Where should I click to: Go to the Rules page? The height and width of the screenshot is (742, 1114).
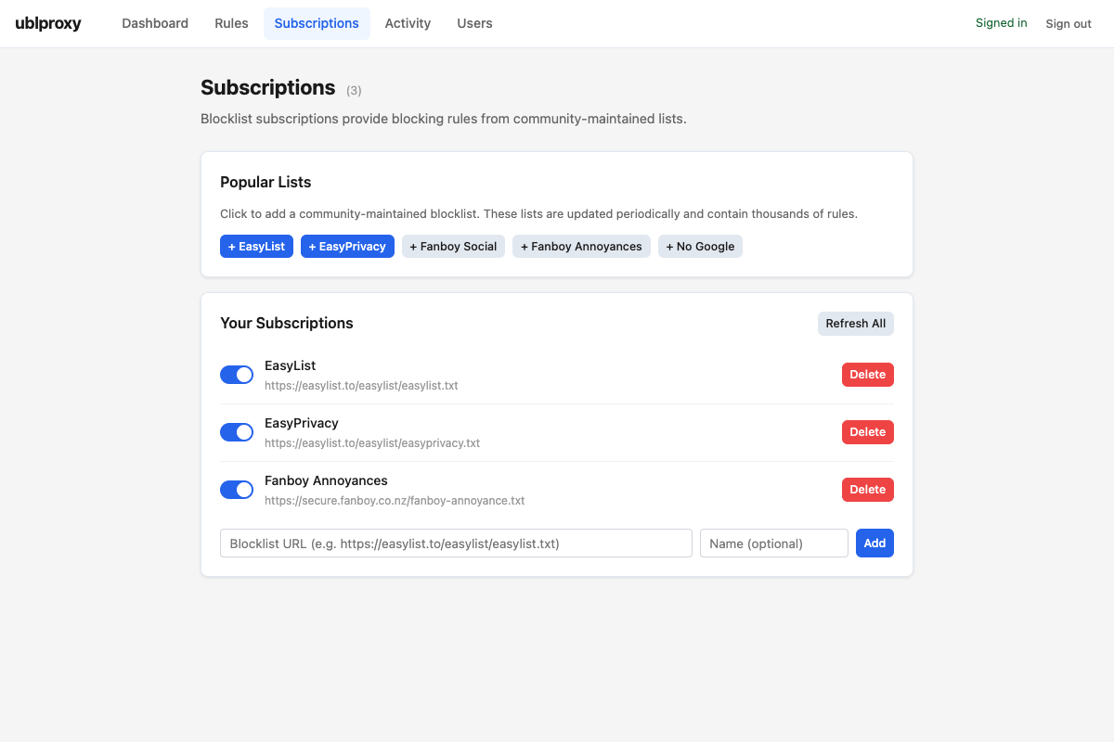(231, 23)
